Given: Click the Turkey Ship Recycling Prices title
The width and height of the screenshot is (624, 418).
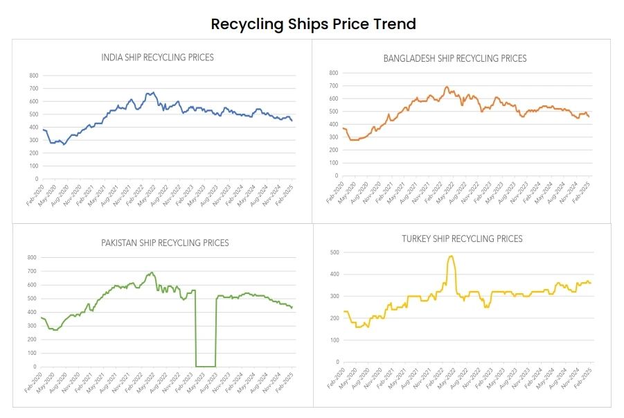Looking at the screenshot, I should pos(462,239).
